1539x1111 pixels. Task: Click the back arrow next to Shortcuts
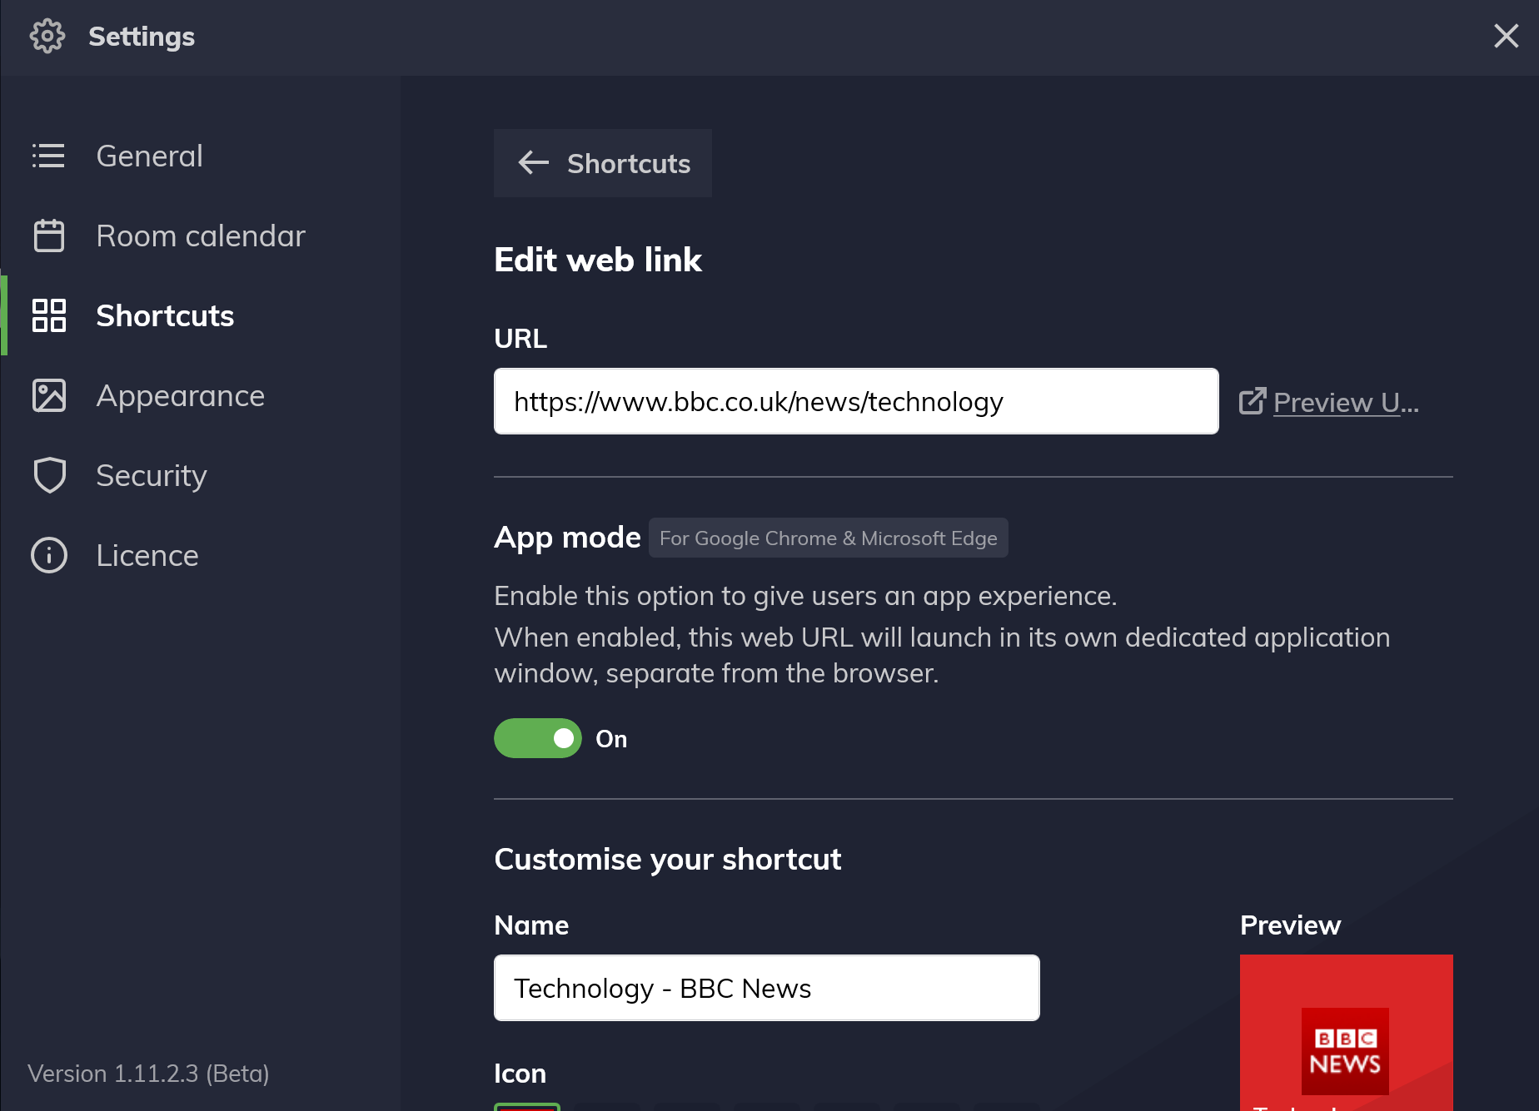point(533,163)
